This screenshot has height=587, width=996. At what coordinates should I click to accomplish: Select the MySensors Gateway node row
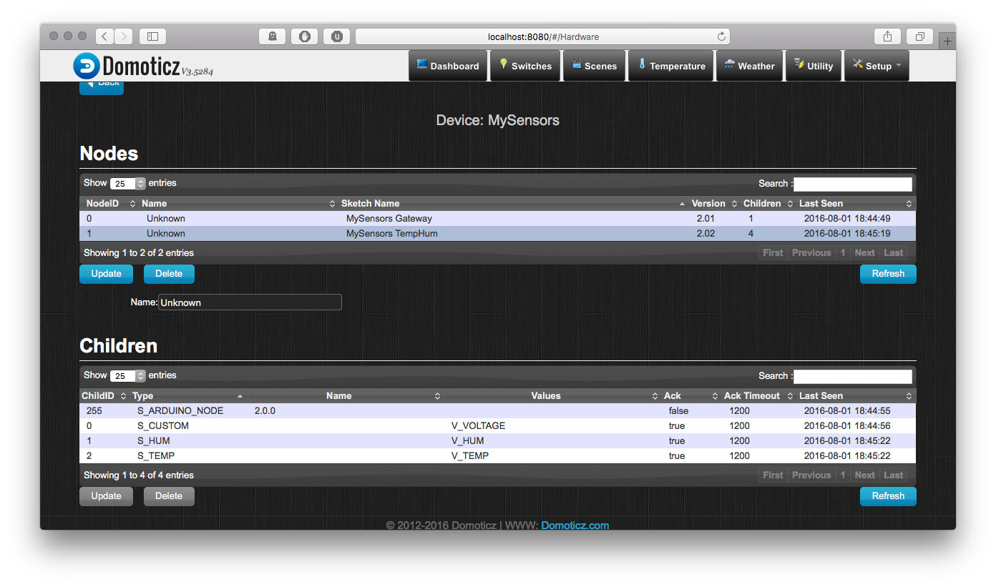pyautogui.click(x=497, y=219)
